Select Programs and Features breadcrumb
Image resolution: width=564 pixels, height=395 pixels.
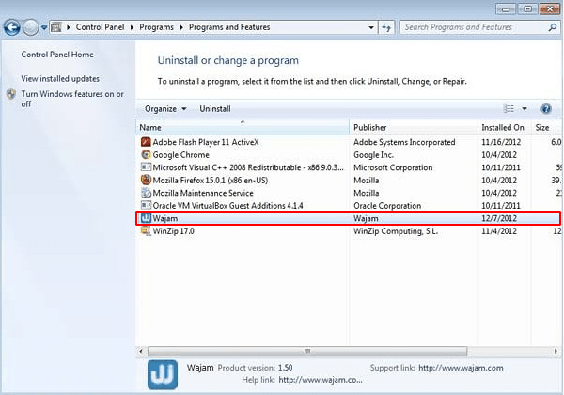click(x=229, y=27)
